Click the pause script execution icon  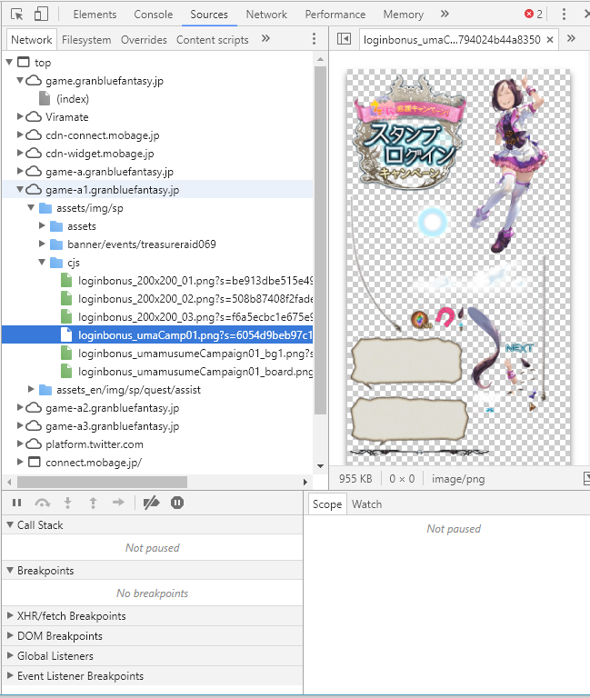click(16, 503)
